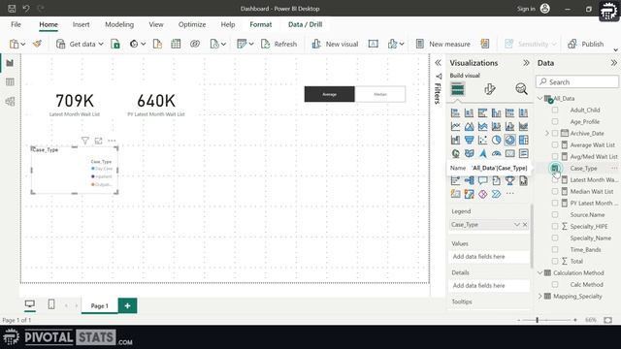Open the Analytics magnifier pane
The image size is (621, 349).
pos(521,89)
